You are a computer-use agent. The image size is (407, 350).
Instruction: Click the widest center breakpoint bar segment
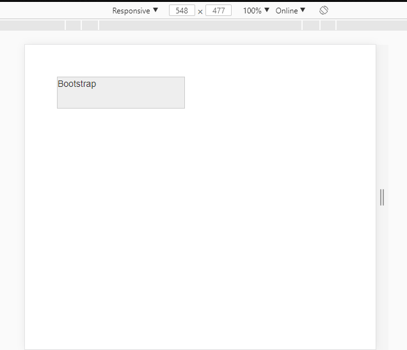(x=200, y=26)
